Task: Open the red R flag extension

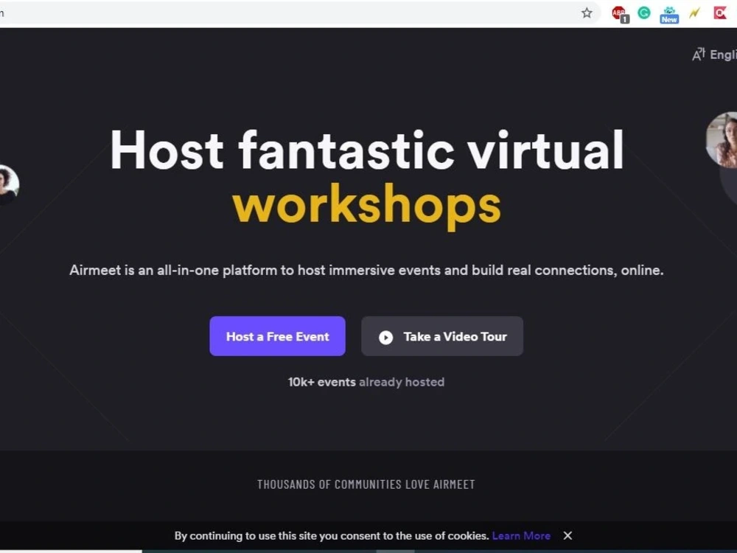Action: click(720, 13)
